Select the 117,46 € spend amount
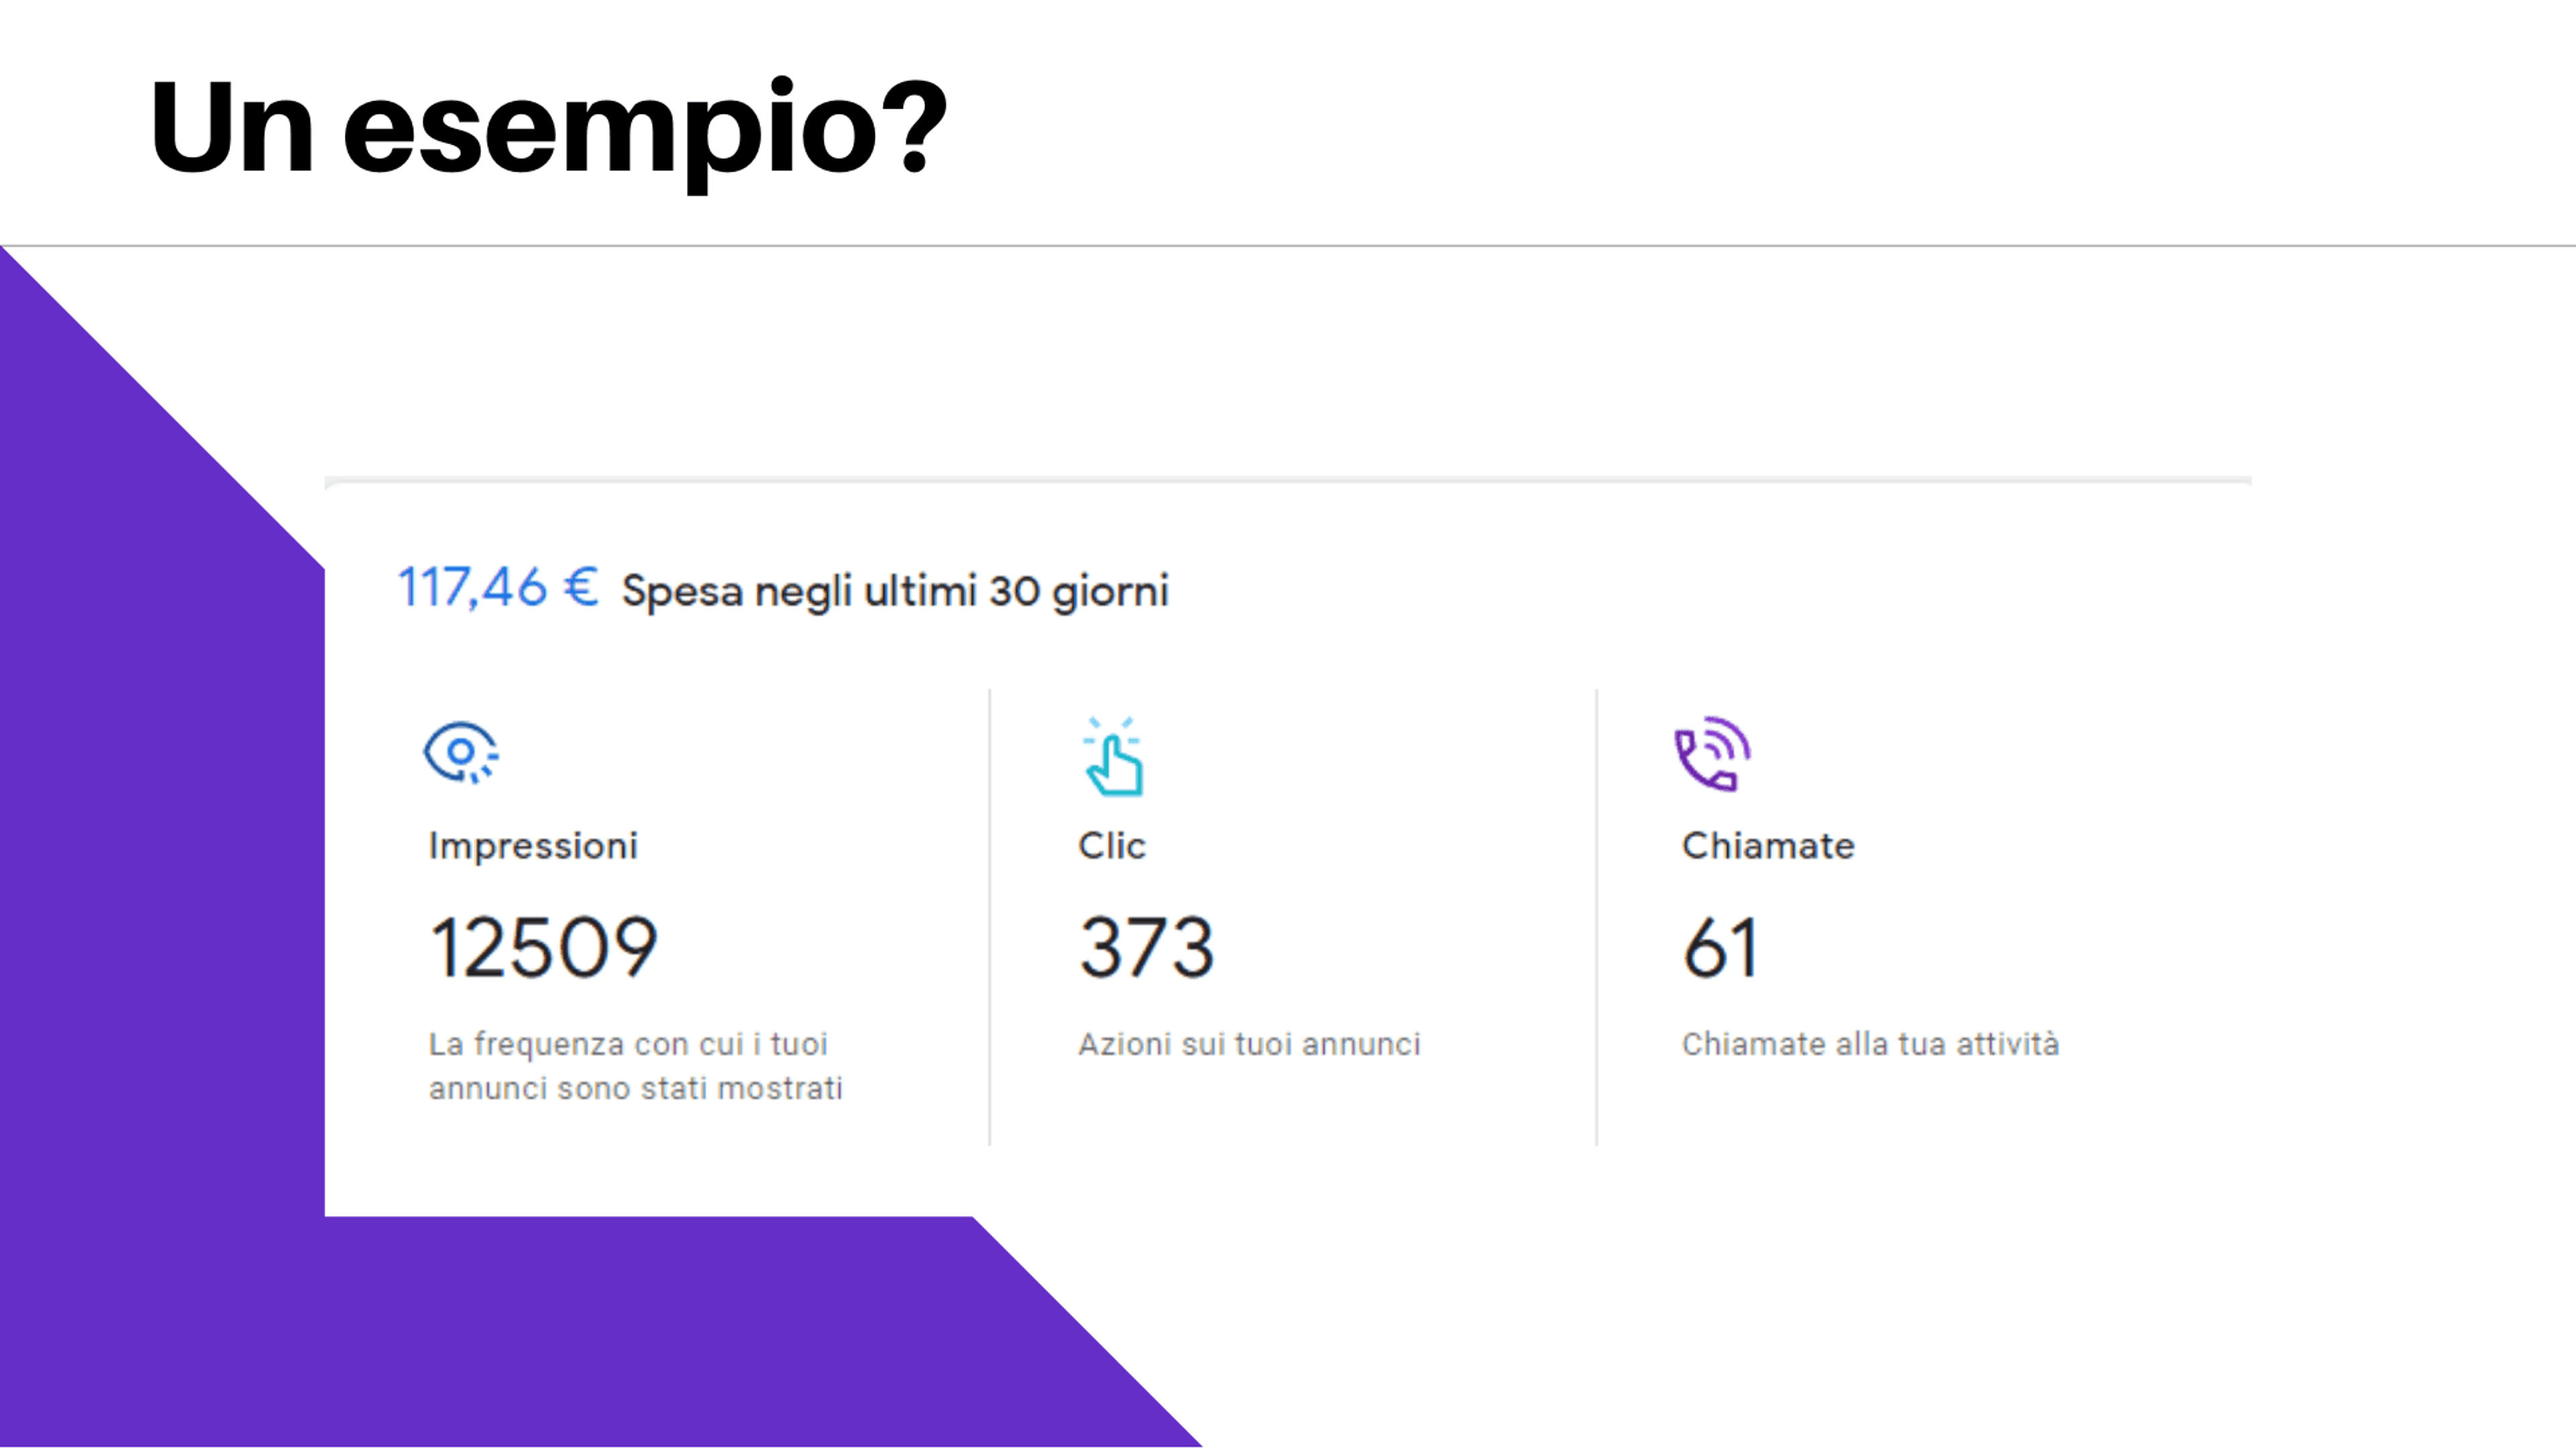The height and width of the screenshot is (1448, 2576). (498, 588)
